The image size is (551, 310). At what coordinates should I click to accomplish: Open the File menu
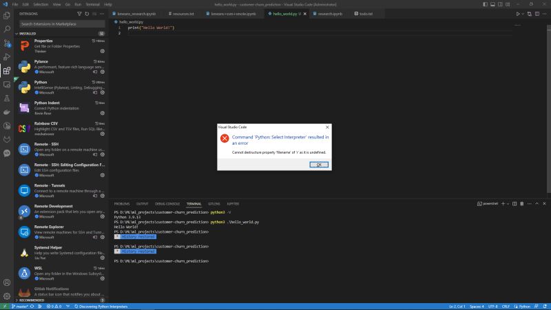[14, 4]
